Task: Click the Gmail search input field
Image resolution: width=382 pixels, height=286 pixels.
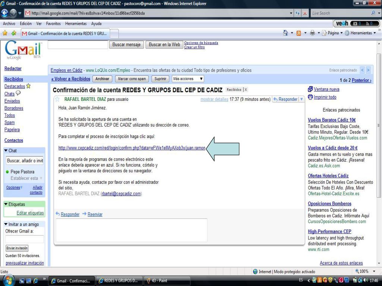Action: coord(78,45)
